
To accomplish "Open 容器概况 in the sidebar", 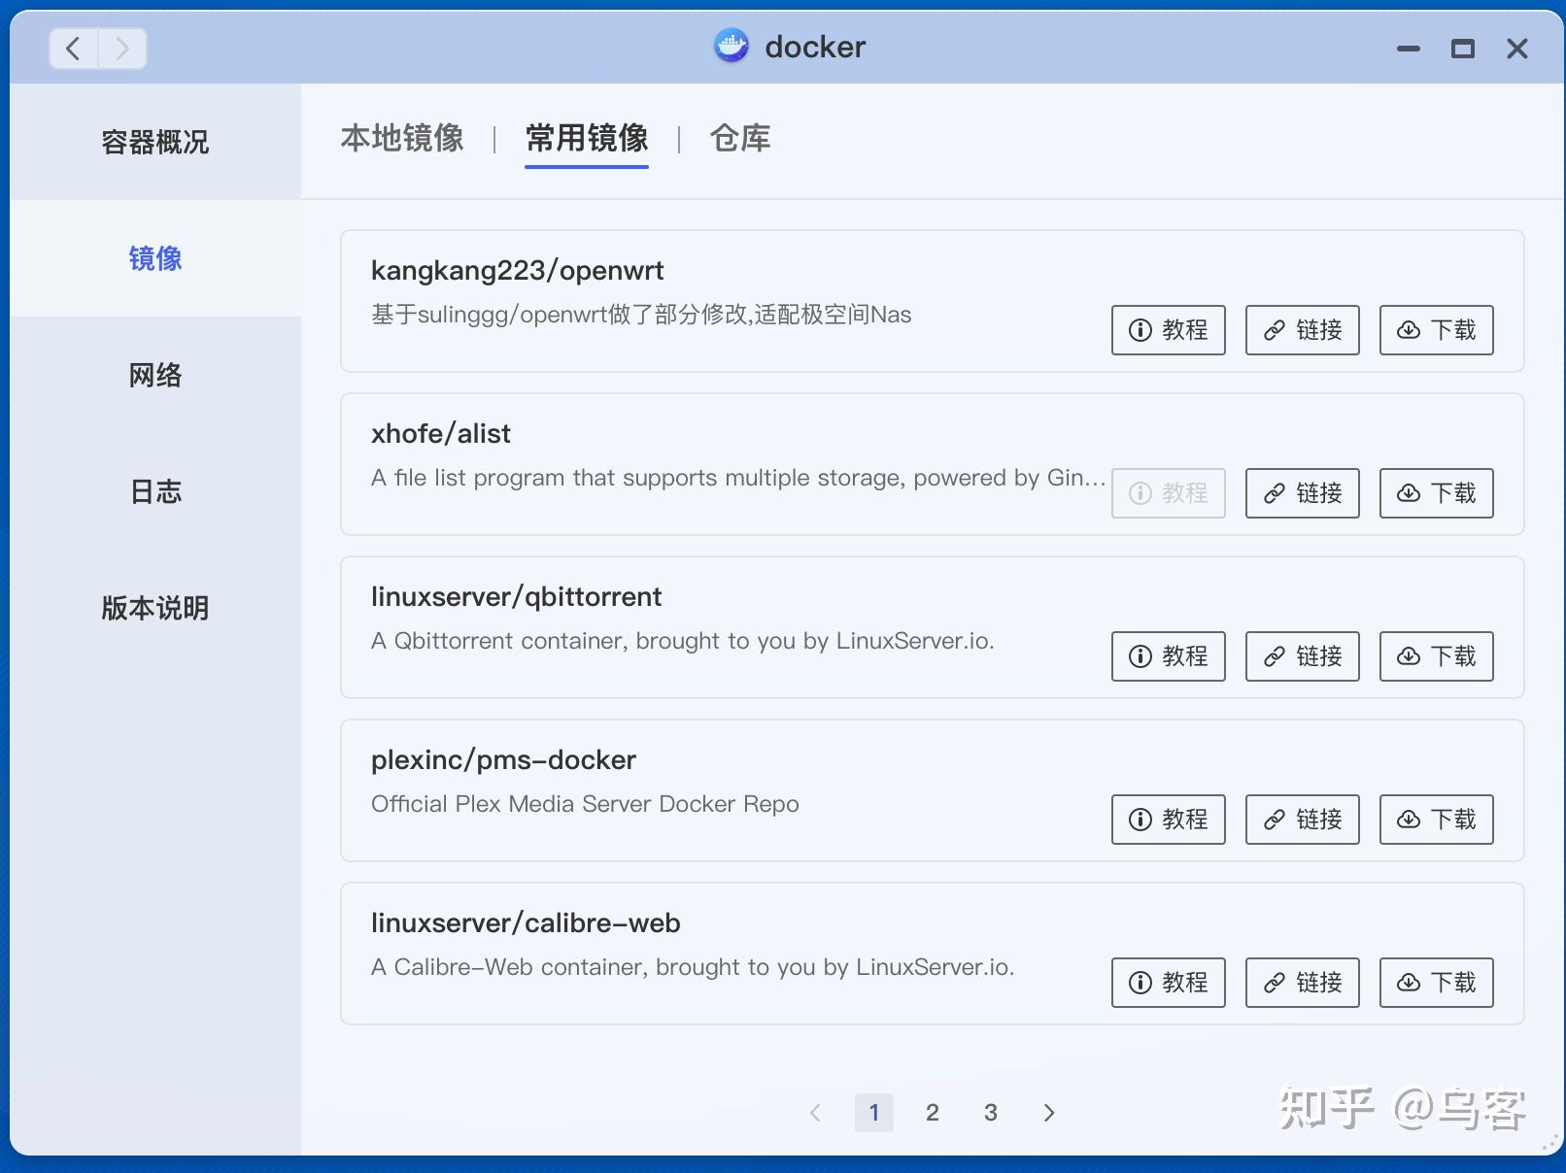I will tap(155, 142).
